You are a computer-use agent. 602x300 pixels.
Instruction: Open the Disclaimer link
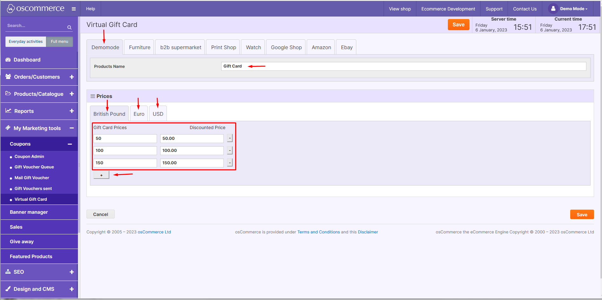(x=368, y=232)
